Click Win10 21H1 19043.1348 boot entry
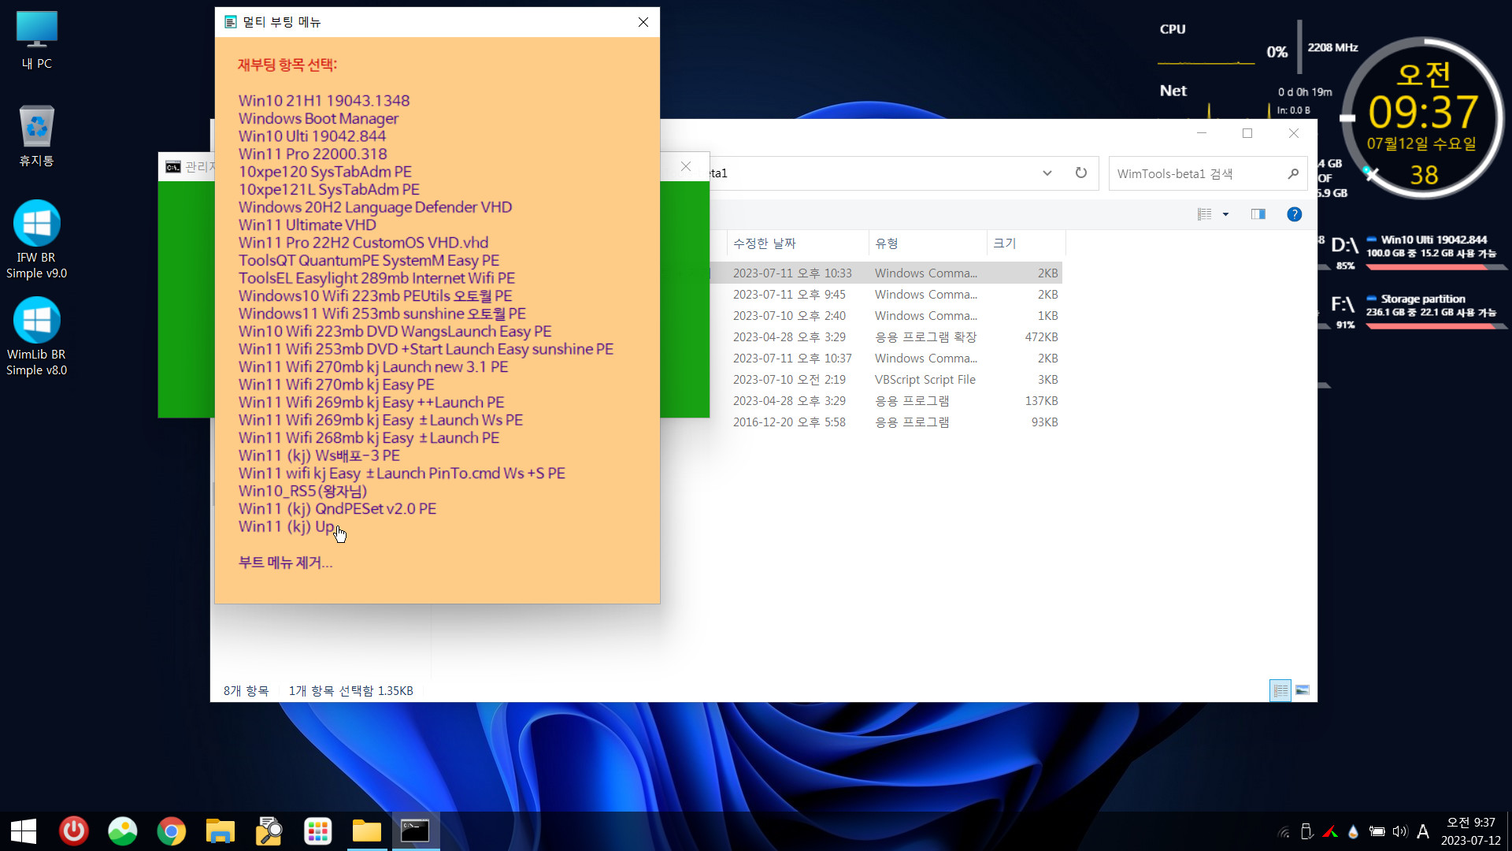This screenshot has height=851, width=1512. point(325,101)
